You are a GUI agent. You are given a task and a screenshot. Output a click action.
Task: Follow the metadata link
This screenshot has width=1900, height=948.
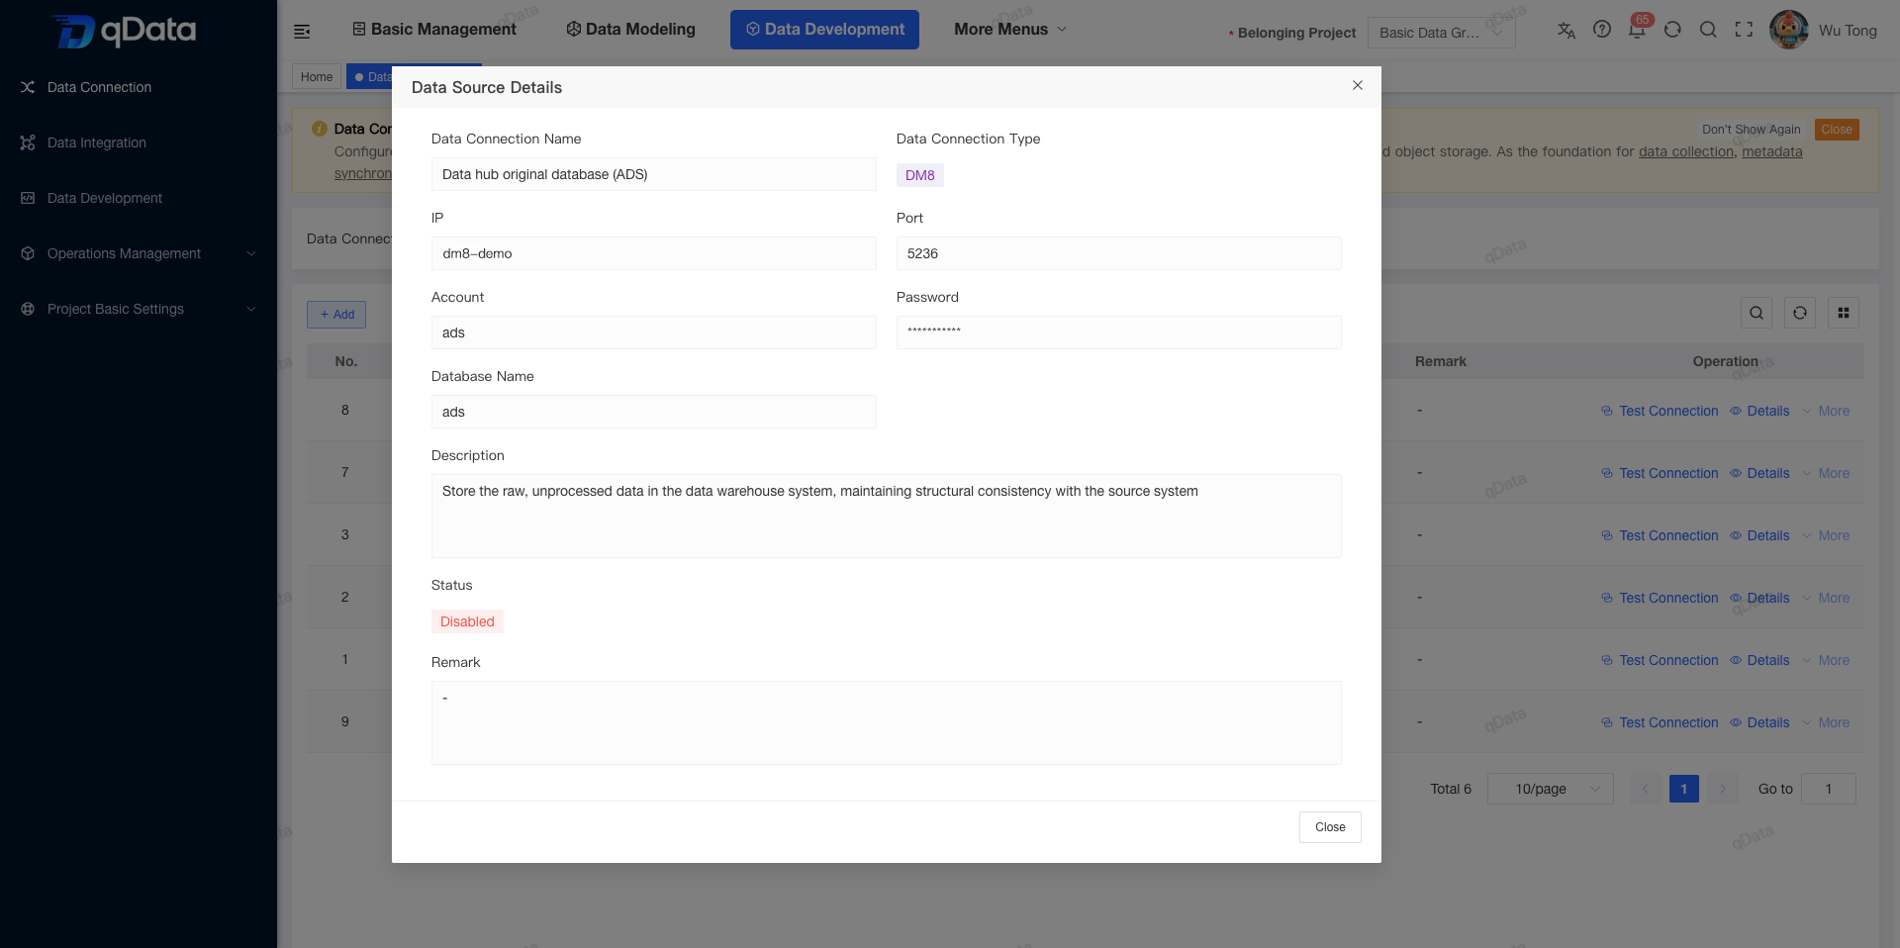click(x=1772, y=151)
